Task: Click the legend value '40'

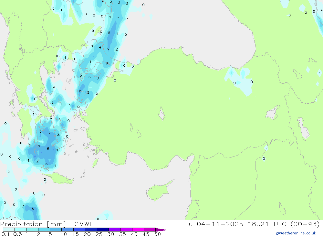Action: click(x=134, y=234)
